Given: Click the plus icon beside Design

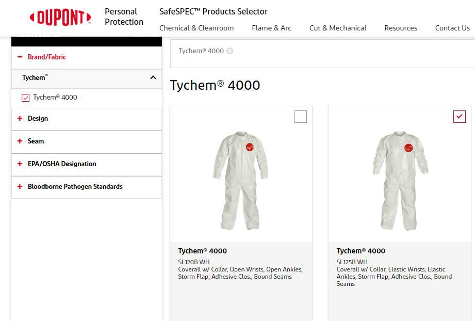Looking at the screenshot, I should click(x=20, y=119).
